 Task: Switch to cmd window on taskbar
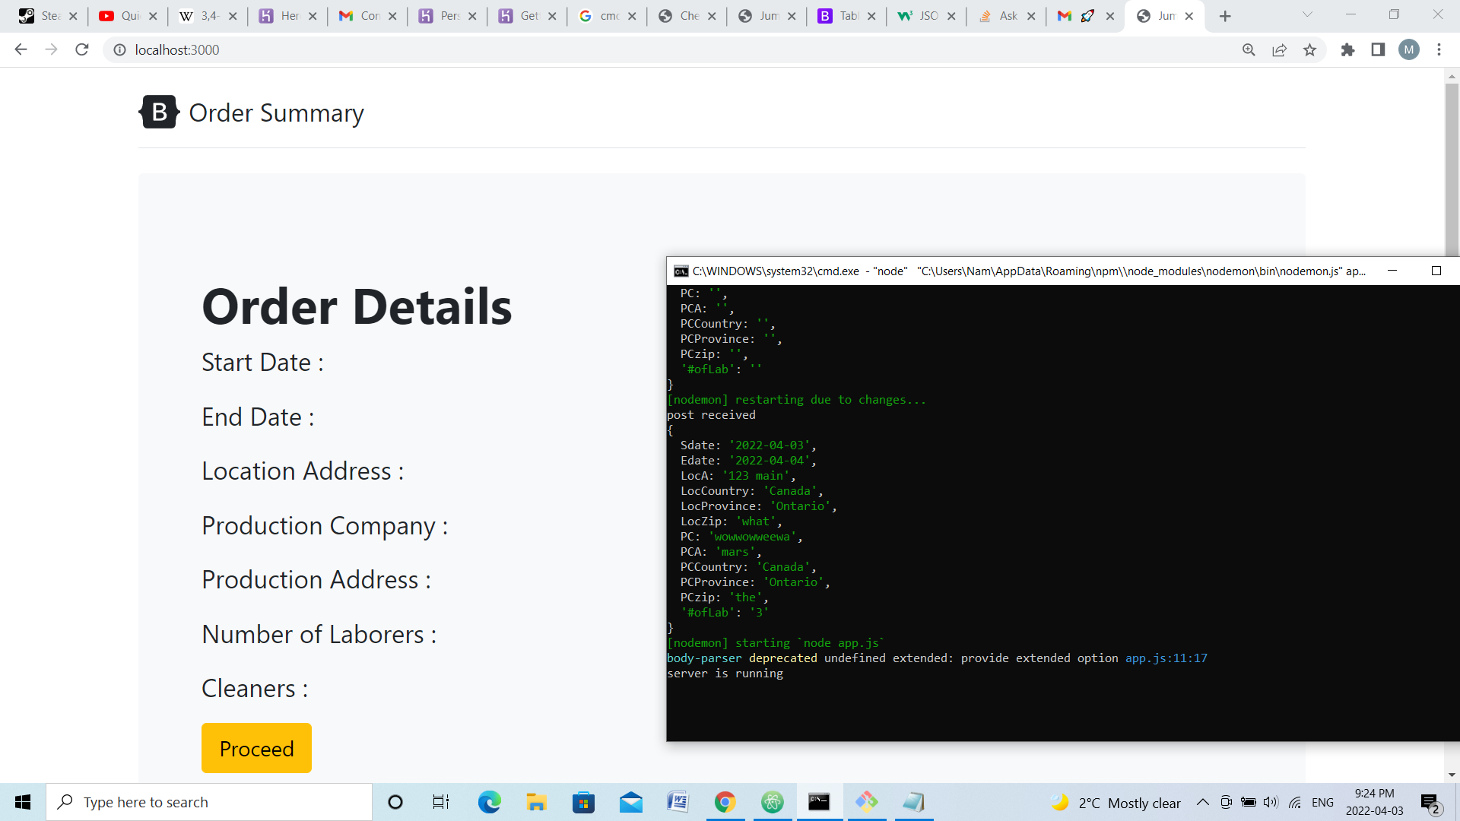[x=819, y=802]
